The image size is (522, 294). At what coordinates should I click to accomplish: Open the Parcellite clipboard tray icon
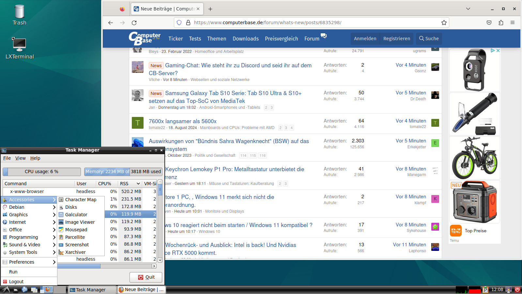tap(485, 290)
